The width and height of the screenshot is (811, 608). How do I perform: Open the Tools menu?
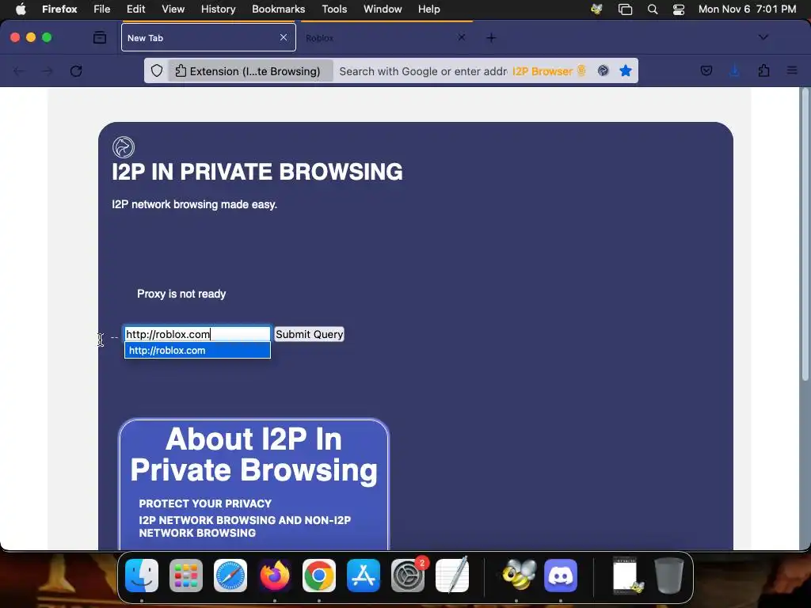(x=334, y=9)
